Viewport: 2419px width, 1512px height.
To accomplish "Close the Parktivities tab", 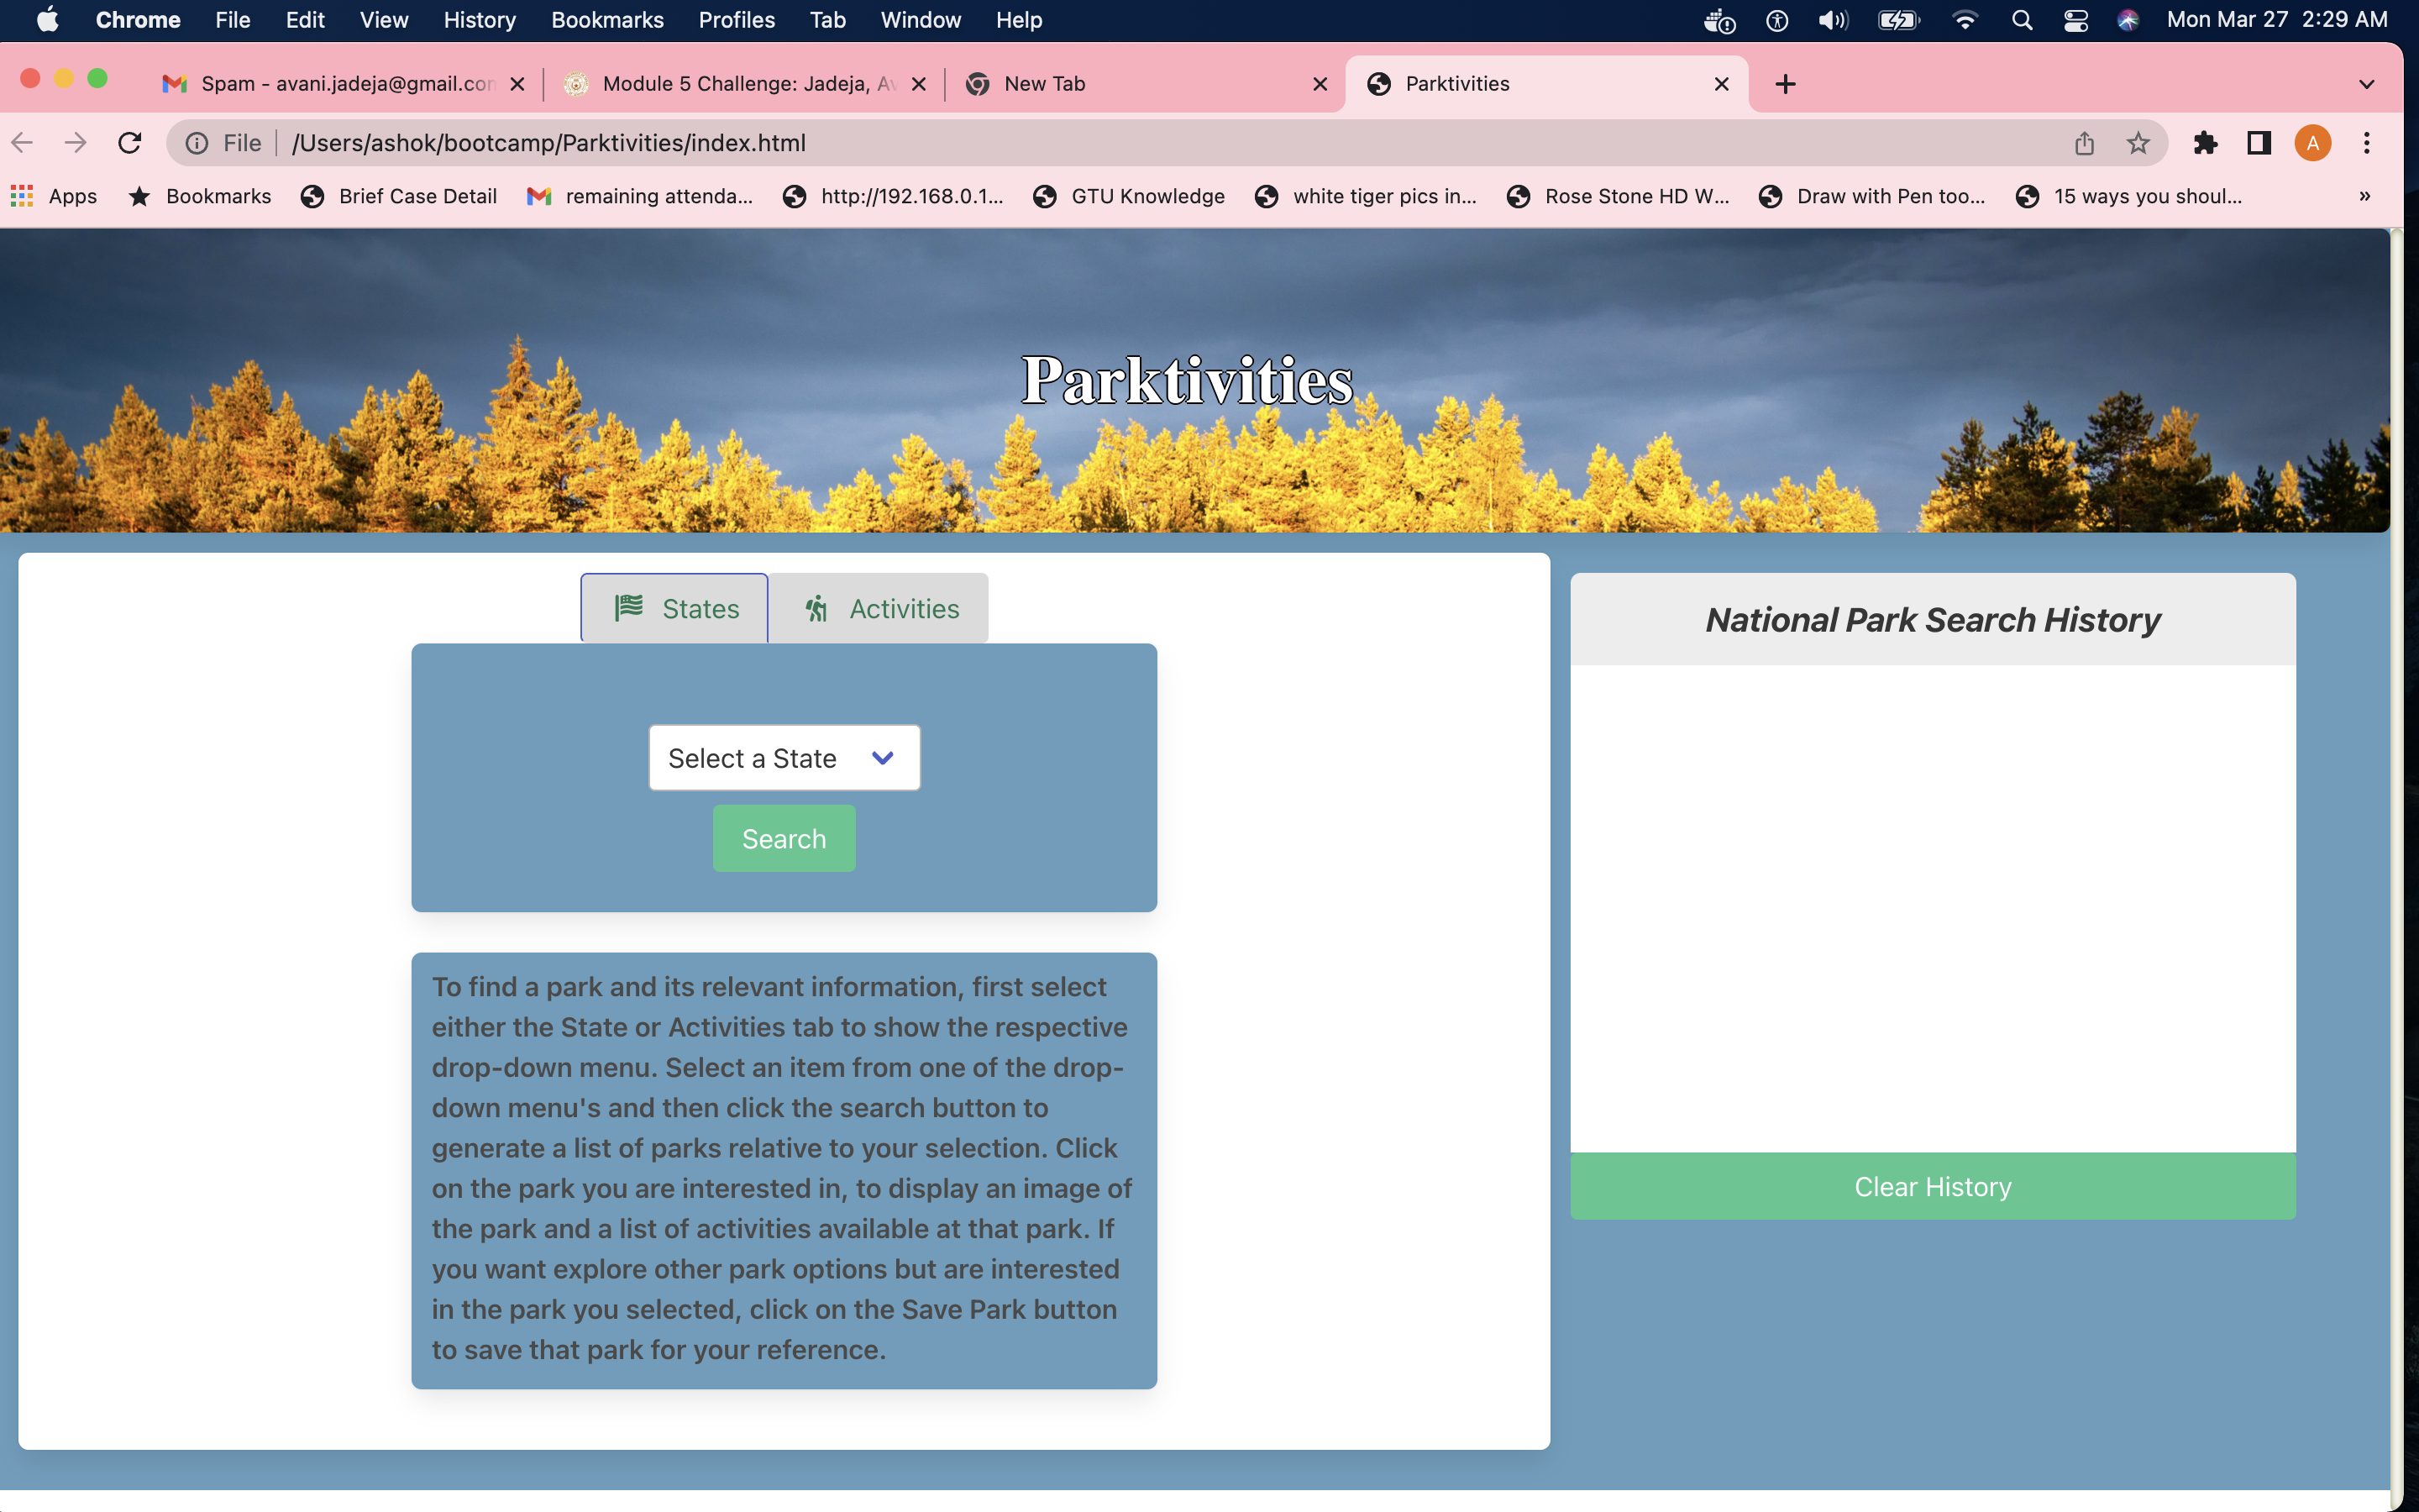I will [x=1721, y=84].
